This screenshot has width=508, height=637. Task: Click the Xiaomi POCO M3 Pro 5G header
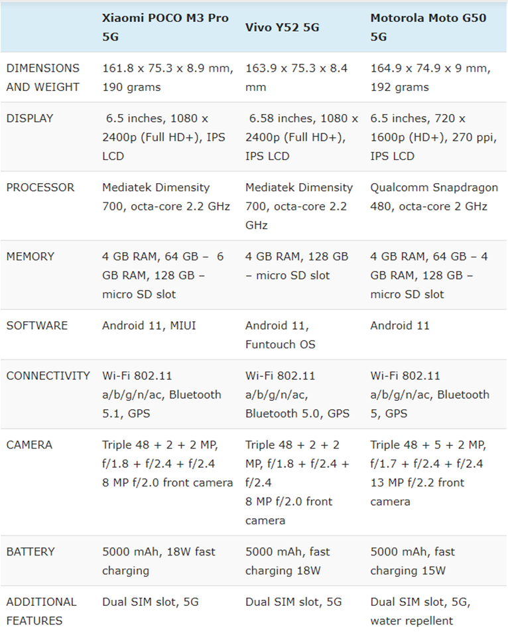click(x=165, y=27)
